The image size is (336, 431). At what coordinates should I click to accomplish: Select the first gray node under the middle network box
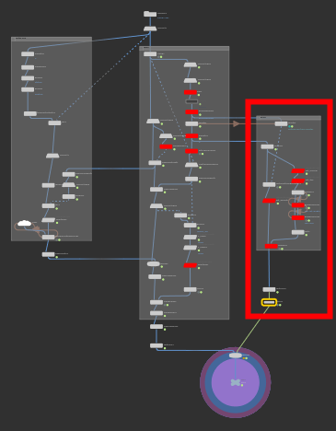coord(156,326)
